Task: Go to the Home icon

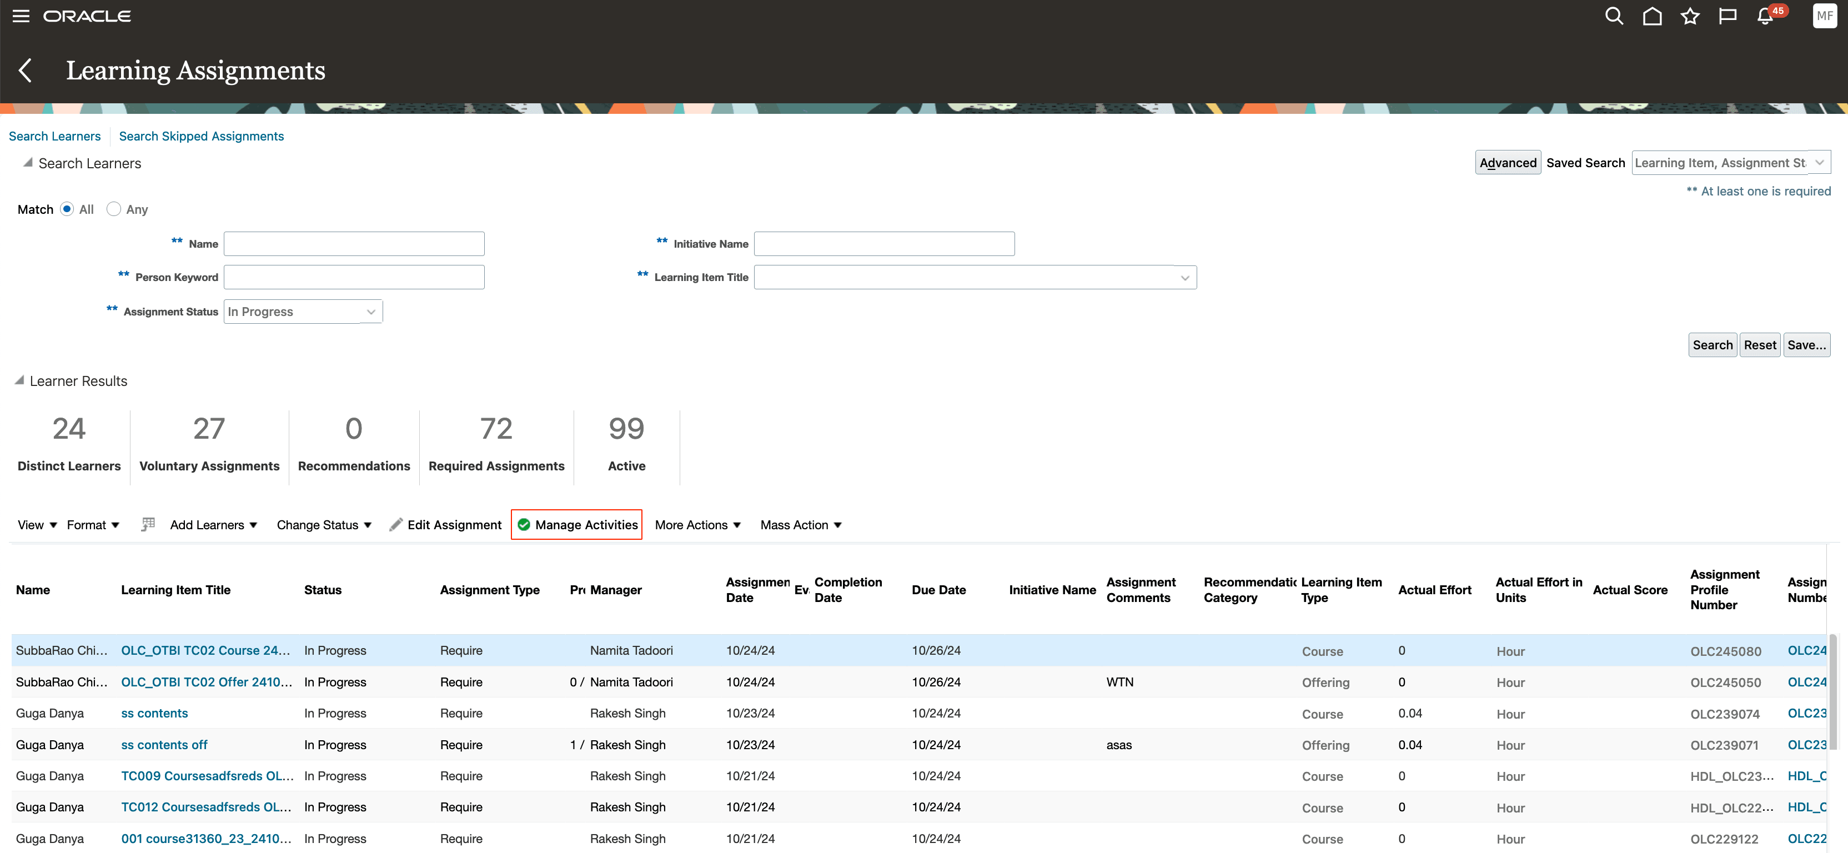Action: click(1651, 16)
